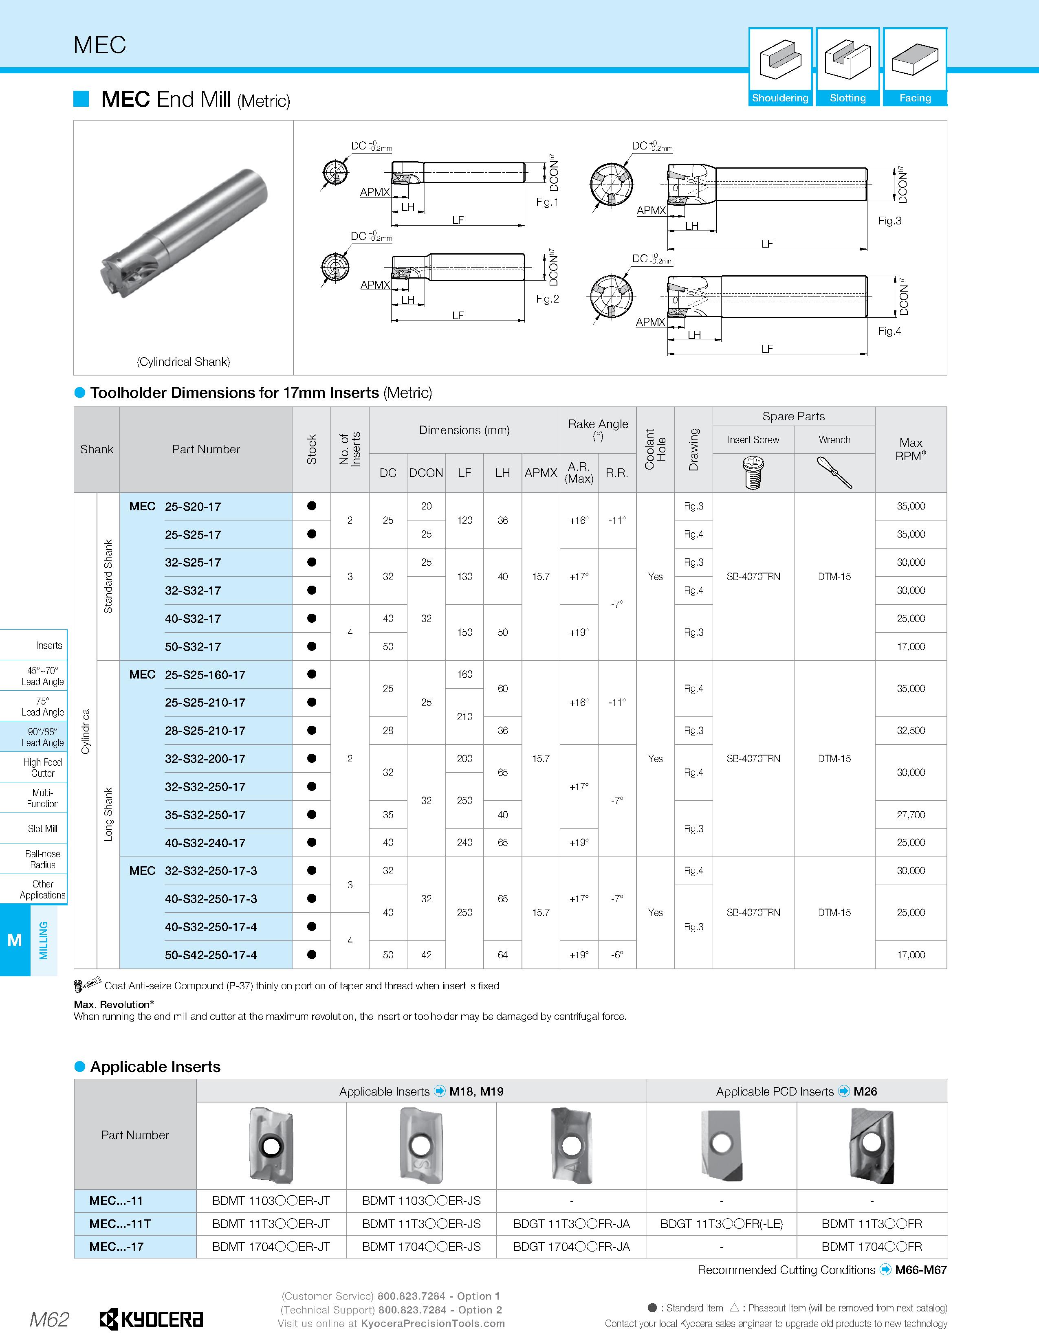This screenshot has width=1039, height=1344.
Task: Click the MEC End Mill (Metric) heading
Action: click(196, 99)
